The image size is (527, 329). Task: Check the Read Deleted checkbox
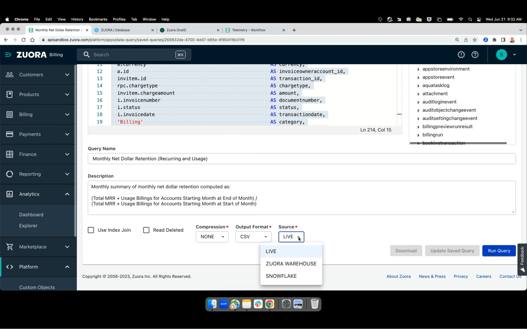146,230
